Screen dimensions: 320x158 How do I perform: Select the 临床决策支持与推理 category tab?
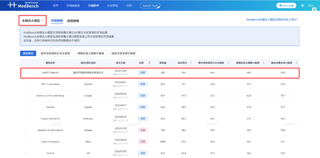123,53
